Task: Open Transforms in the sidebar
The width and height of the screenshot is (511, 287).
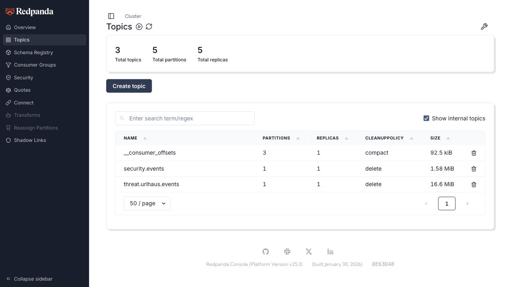Action: 44,115
